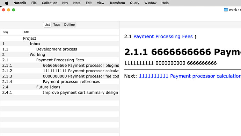The width and height of the screenshot is (241, 136).
Task: Select the Inbox note row
Action: pyautogui.click(x=60, y=44)
